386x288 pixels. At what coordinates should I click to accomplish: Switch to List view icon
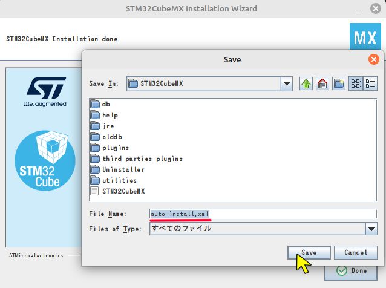(356, 83)
